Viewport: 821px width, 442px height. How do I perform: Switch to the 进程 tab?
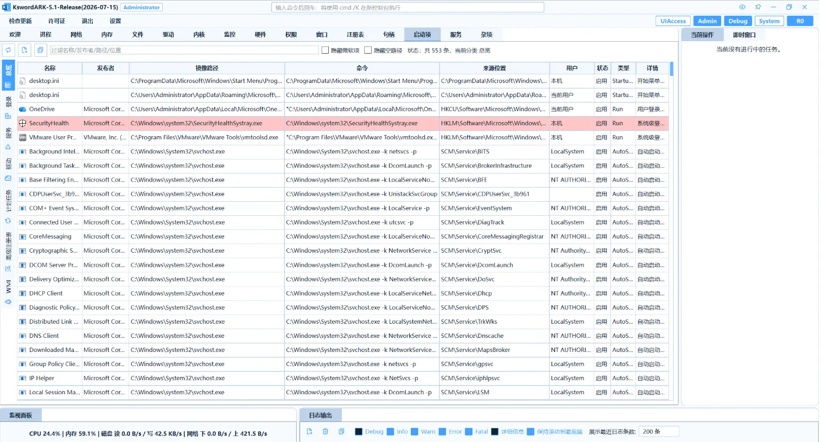click(46, 35)
